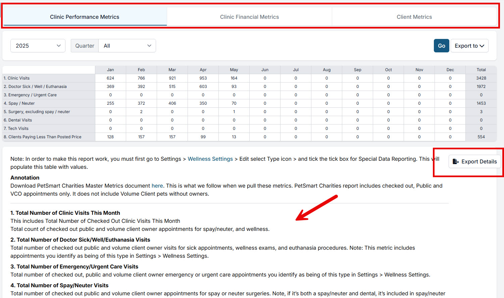Follow the Wellness Settings link
This screenshot has width=504, height=298.
[210, 159]
